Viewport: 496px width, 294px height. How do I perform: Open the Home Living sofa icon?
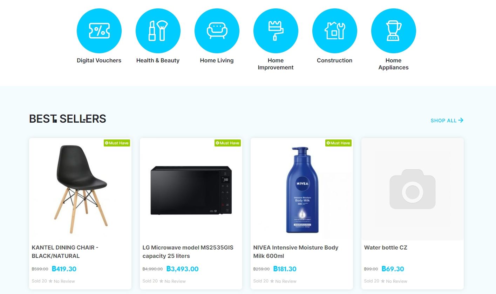pyautogui.click(x=217, y=31)
